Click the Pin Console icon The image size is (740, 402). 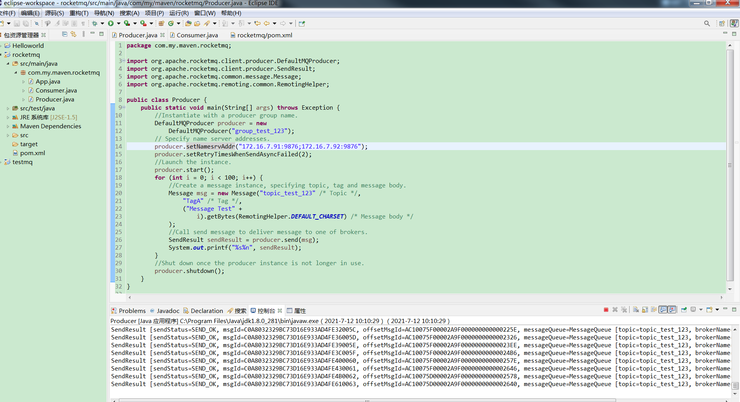(684, 310)
